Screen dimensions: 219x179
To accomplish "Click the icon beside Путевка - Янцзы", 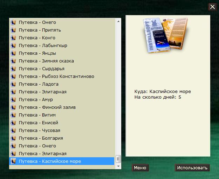I will point(13,53).
